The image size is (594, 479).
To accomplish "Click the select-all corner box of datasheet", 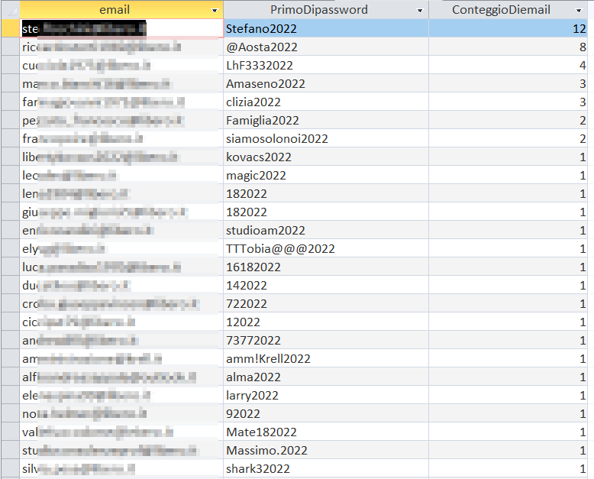I will 10,10.
